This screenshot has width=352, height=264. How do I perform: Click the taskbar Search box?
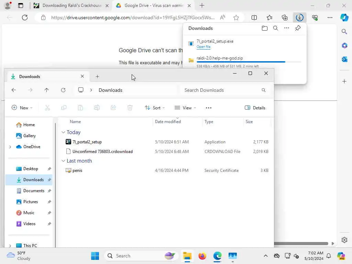[141, 256]
